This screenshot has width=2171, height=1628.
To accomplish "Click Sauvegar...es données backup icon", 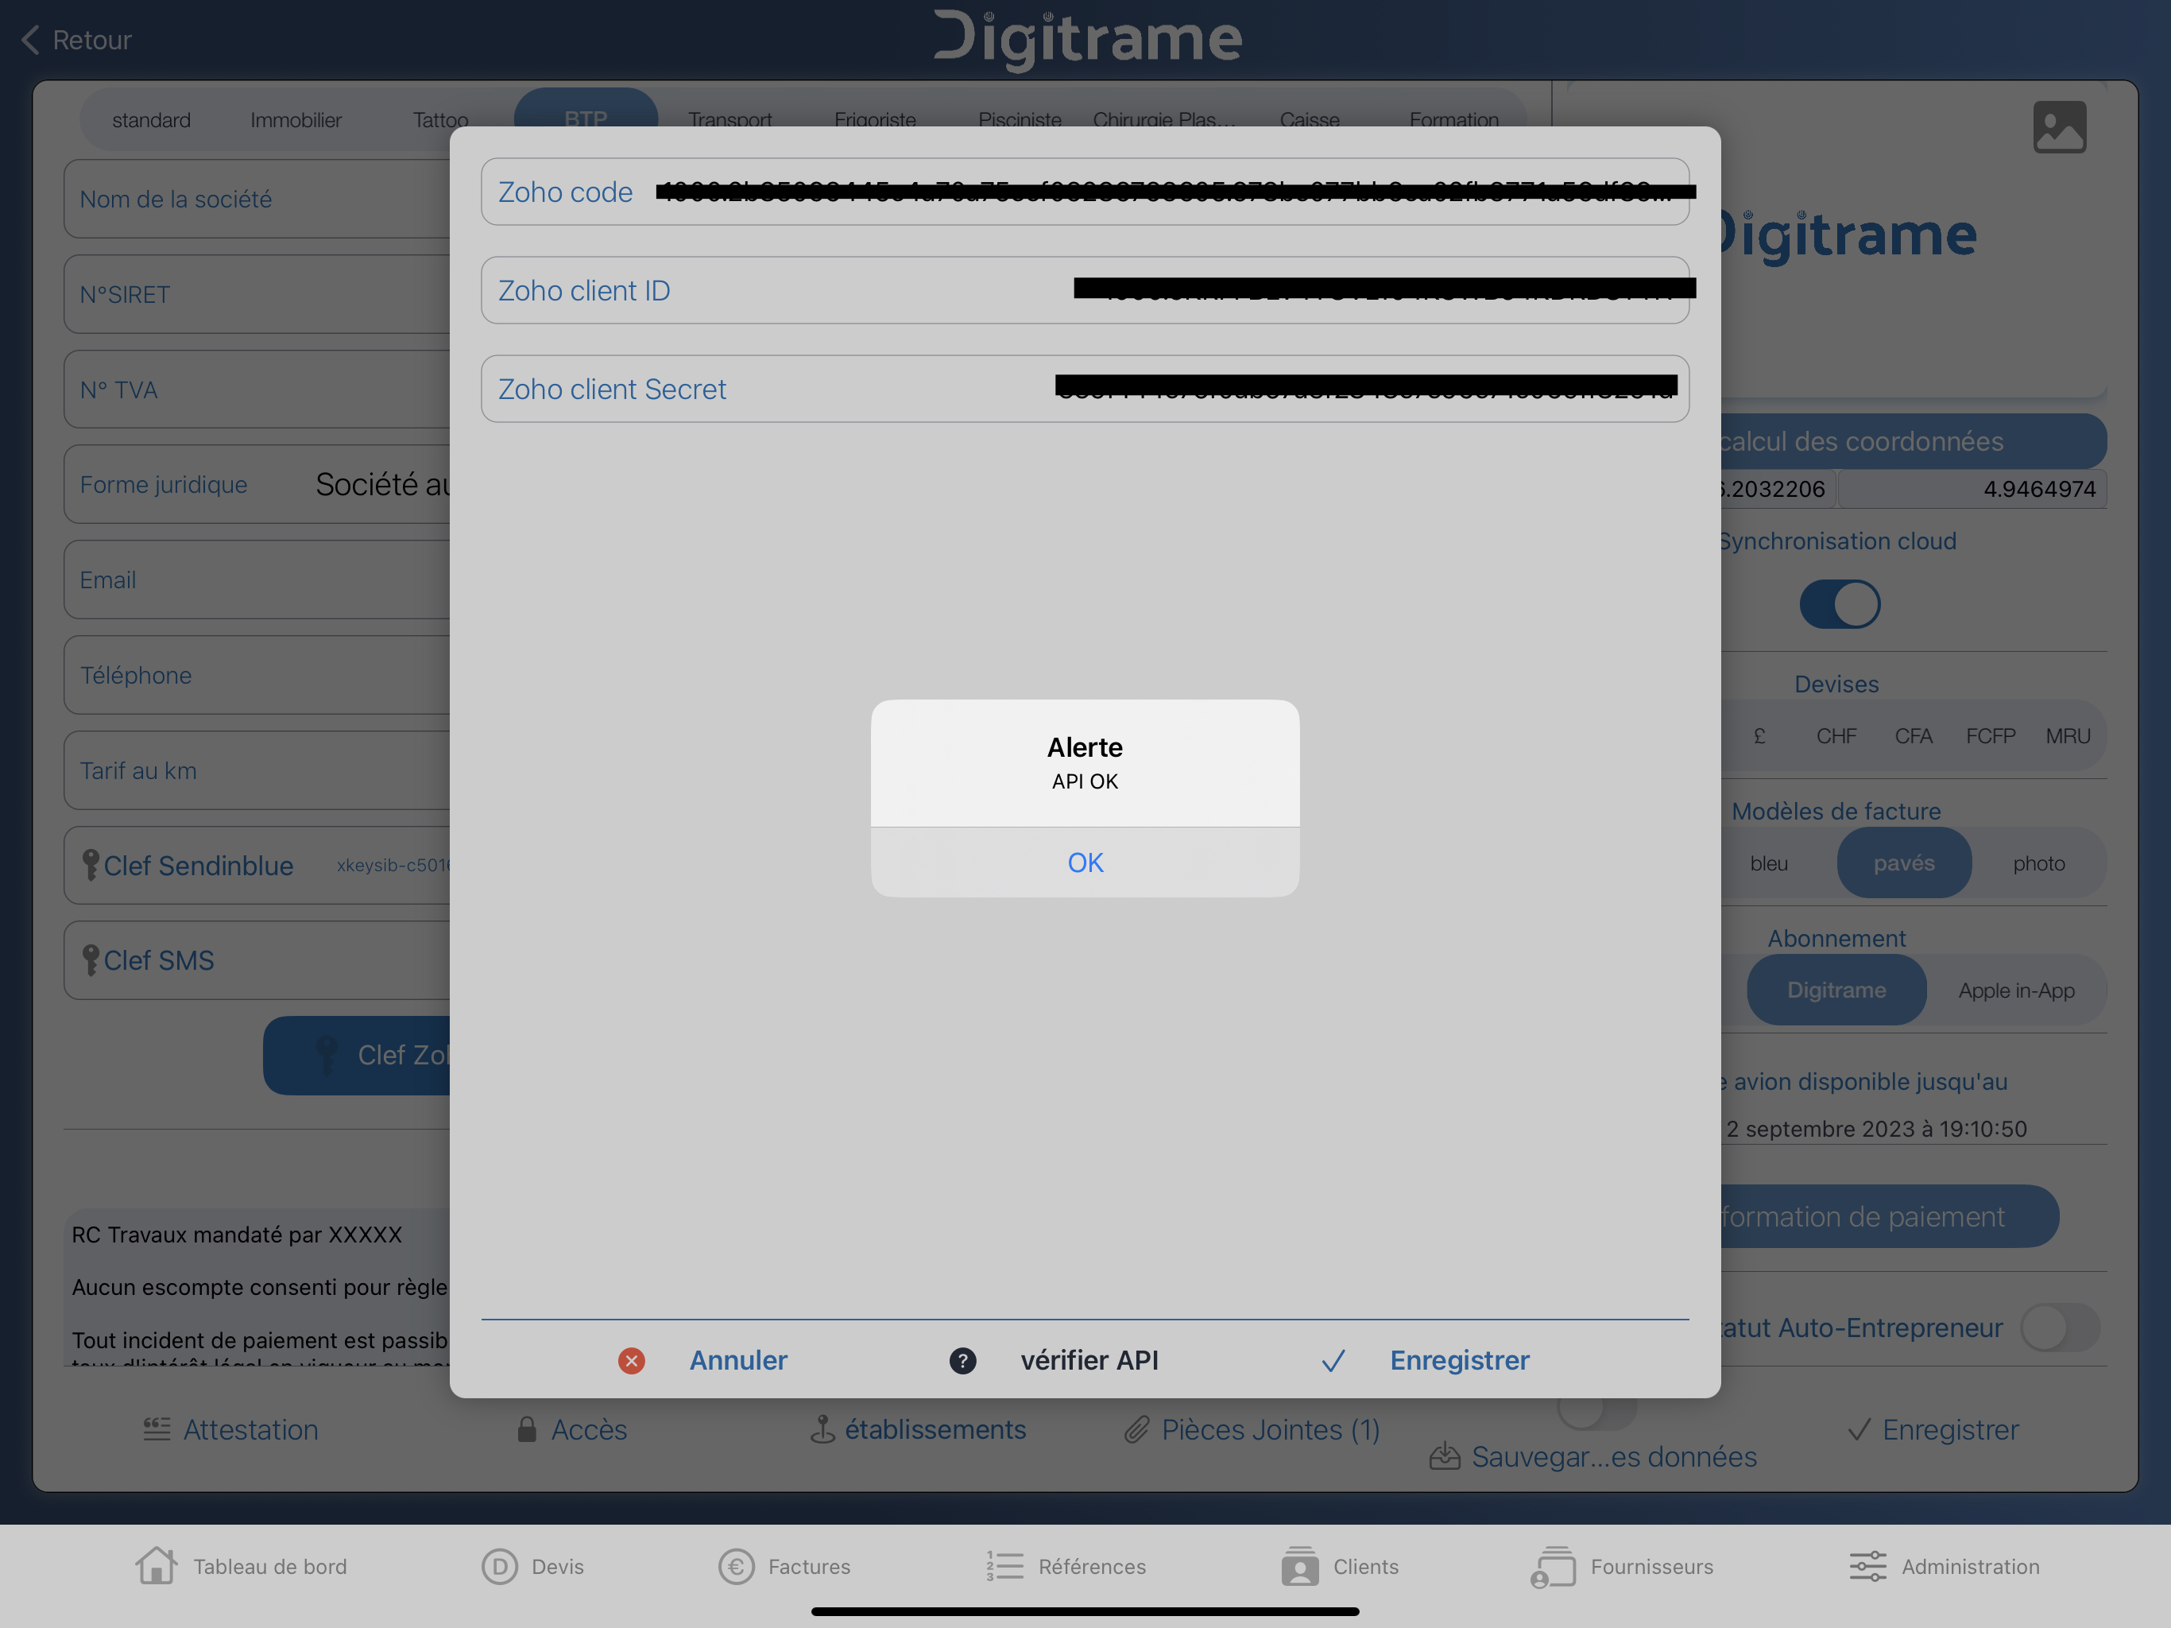I will point(1445,1456).
